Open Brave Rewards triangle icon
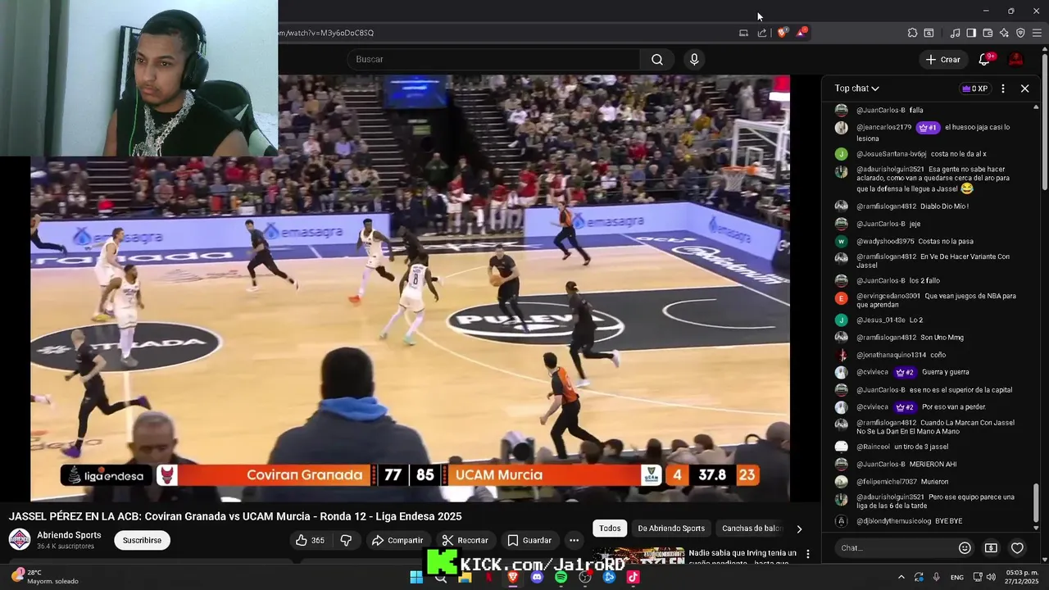 click(x=802, y=33)
